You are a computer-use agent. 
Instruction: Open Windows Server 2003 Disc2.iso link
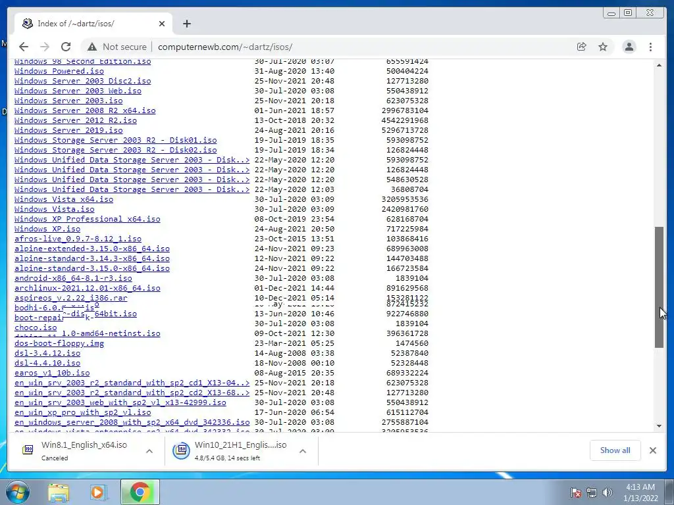coord(82,81)
